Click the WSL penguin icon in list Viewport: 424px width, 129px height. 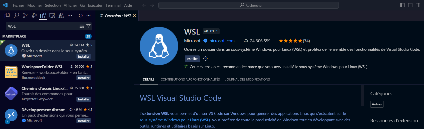click(x=11, y=50)
